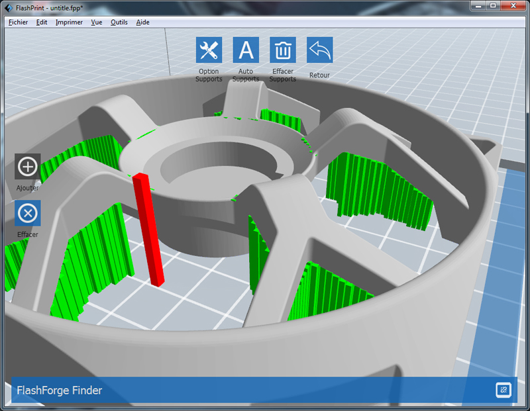
Task: Minimize the FlashPrint window
Action: [478, 6]
